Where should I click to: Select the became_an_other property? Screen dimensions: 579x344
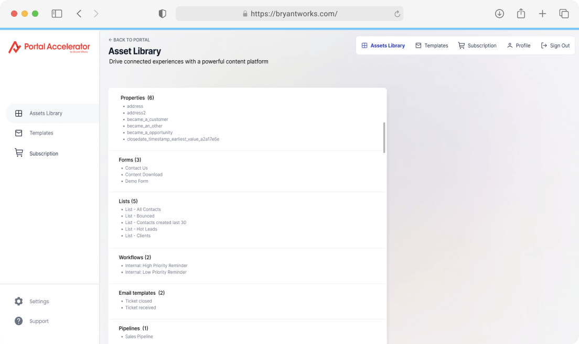tap(145, 126)
